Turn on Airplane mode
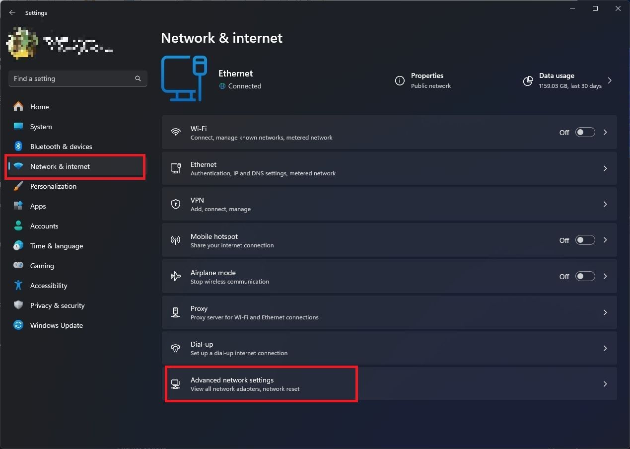Image resolution: width=630 pixels, height=449 pixels. [585, 276]
